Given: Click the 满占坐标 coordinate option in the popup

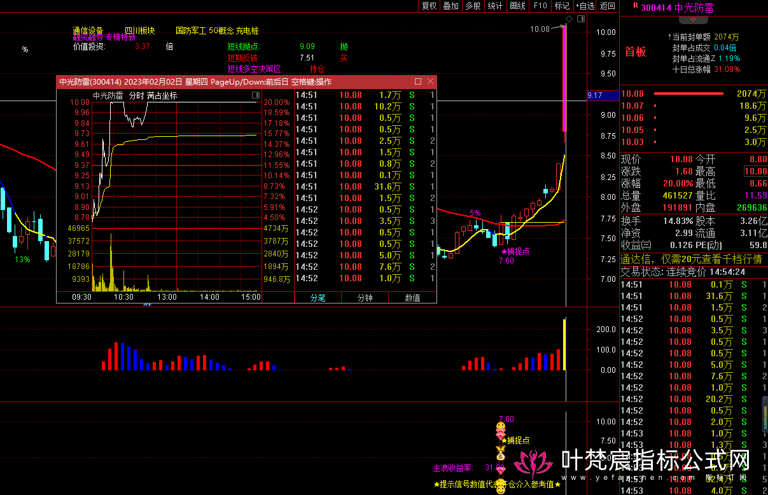Looking at the screenshot, I should pos(162,96).
